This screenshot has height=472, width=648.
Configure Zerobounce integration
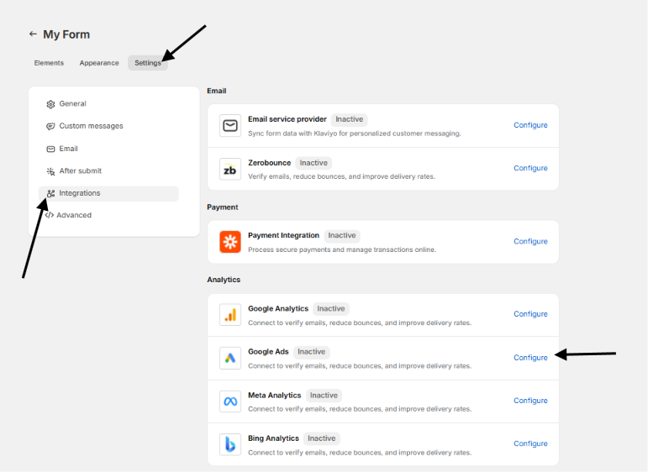click(530, 168)
